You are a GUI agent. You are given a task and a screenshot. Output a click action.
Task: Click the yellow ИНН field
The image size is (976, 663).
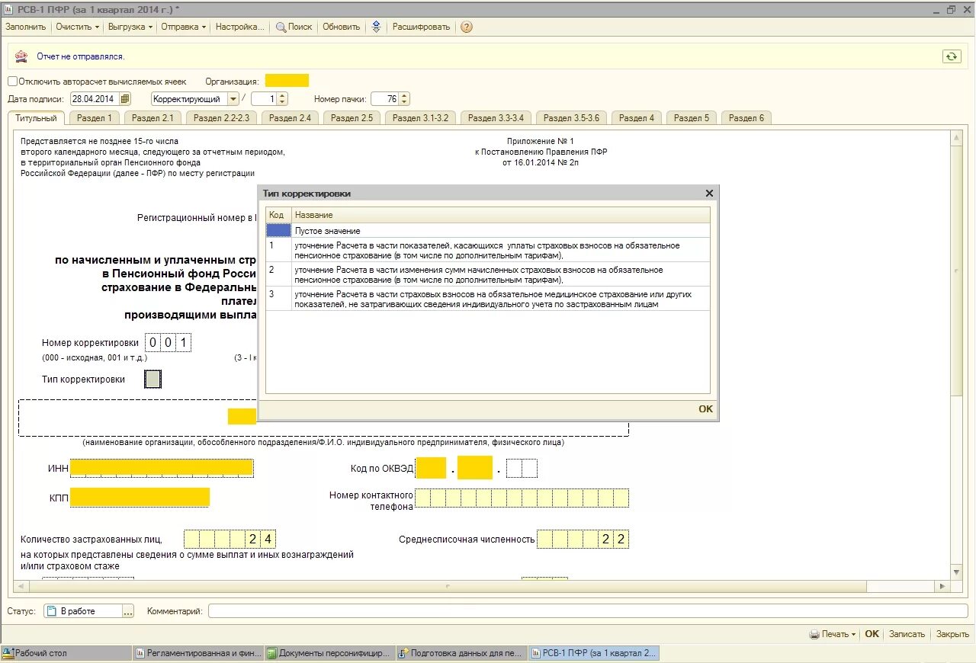(x=162, y=468)
